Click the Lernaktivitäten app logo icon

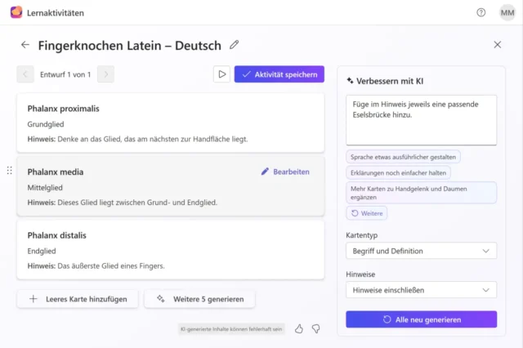[16, 12]
